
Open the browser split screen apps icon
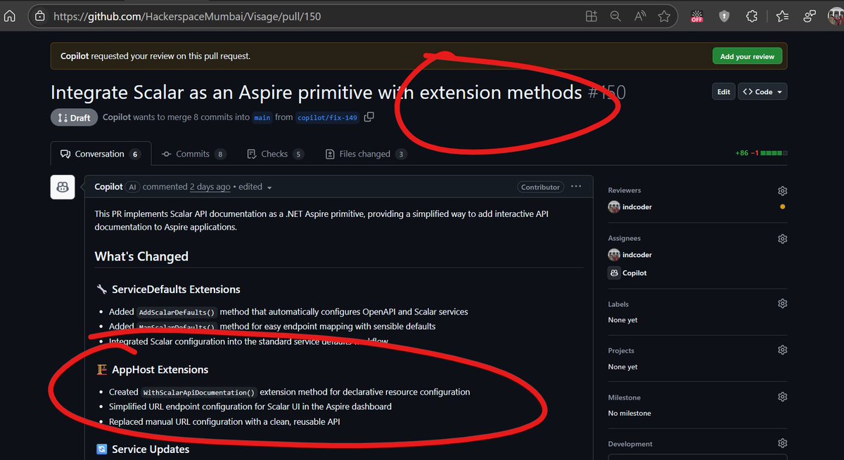(x=591, y=15)
